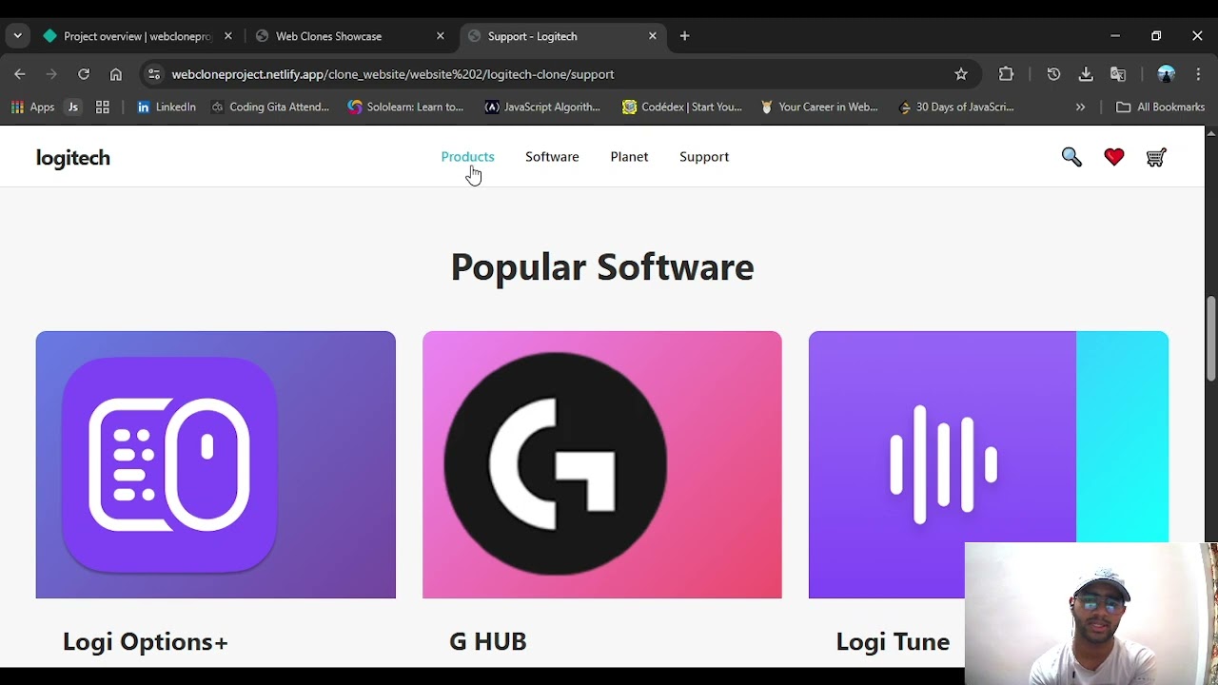
Task: Open the LinkedIn bookmark
Action: coord(167,107)
